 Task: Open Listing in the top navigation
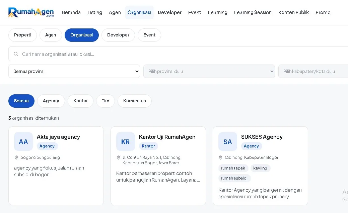(95, 12)
